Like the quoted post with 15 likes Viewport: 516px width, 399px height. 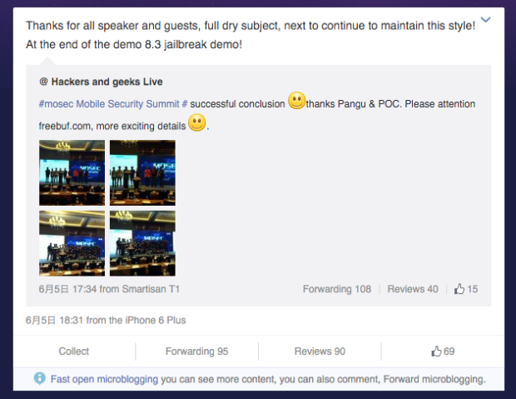point(466,289)
